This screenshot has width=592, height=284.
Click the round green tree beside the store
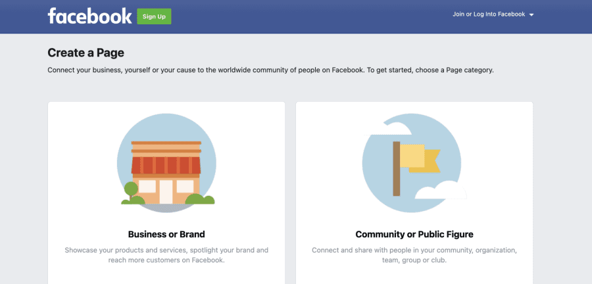point(131,191)
